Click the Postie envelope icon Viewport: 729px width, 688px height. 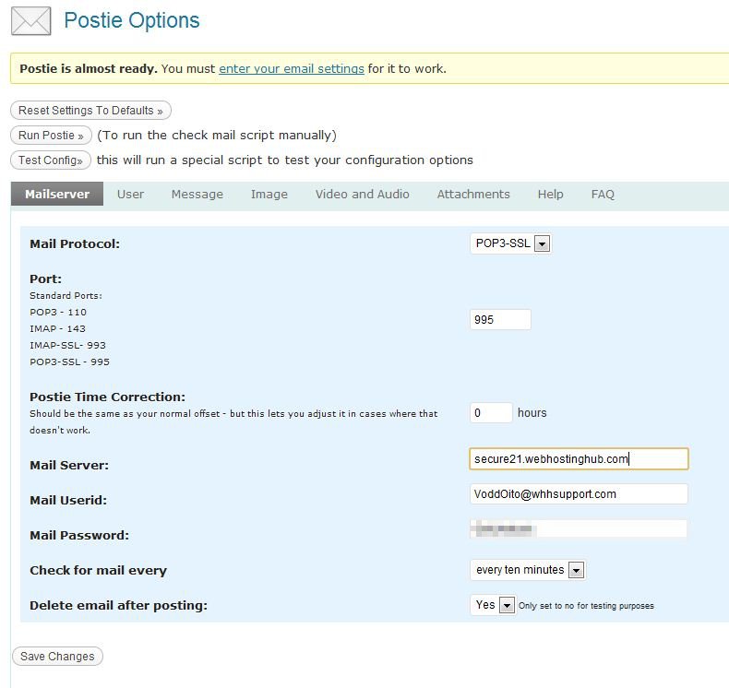click(x=30, y=21)
